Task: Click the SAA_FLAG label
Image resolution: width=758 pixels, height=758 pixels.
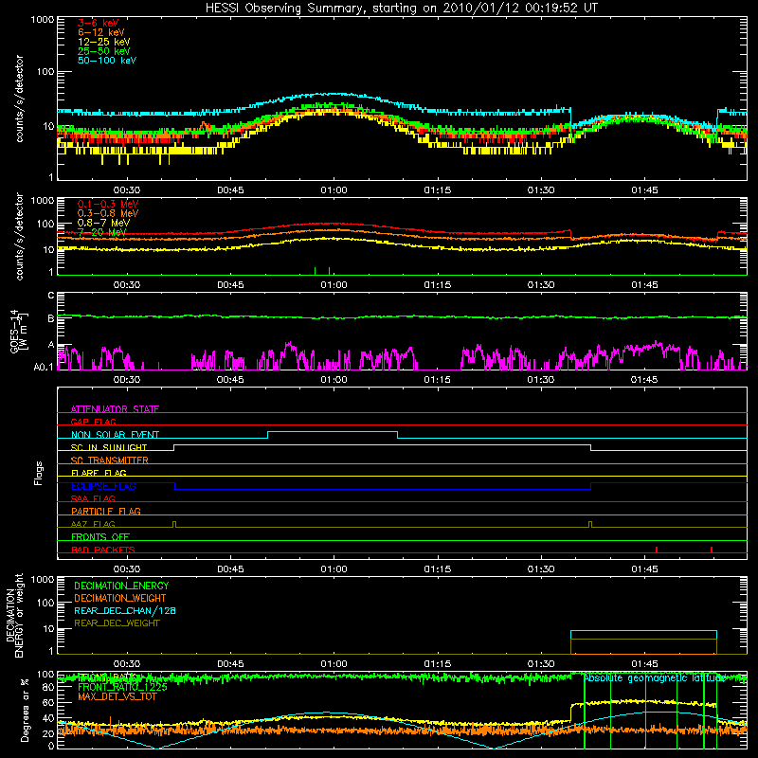Action: [x=93, y=498]
